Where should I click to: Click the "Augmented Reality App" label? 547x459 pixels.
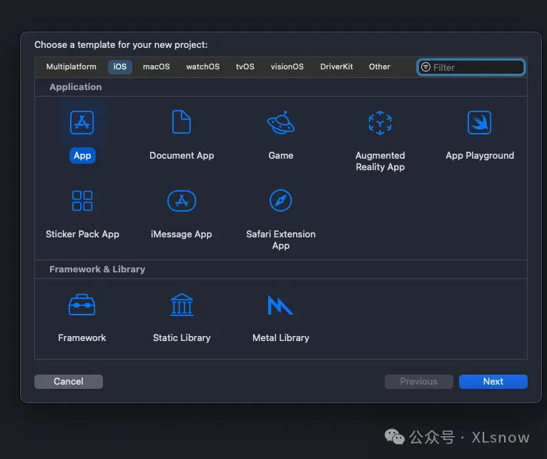(x=380, y=161)
